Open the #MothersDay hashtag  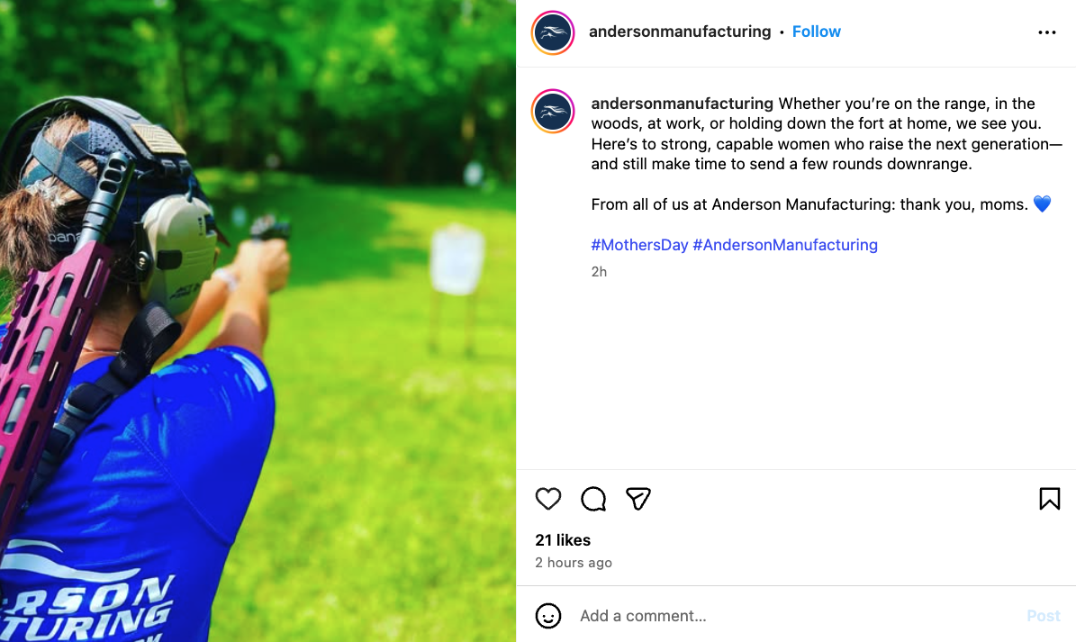click(639, 245)
